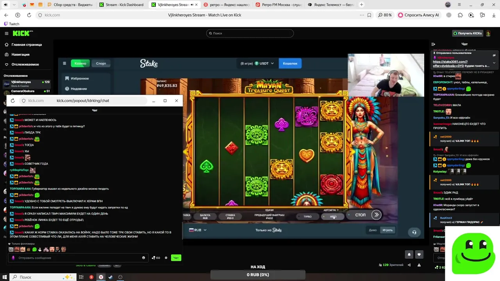Switch to "ретро — Яндекс" browser tab
This screenshot has width=500, height=281.
click(226, 5)
